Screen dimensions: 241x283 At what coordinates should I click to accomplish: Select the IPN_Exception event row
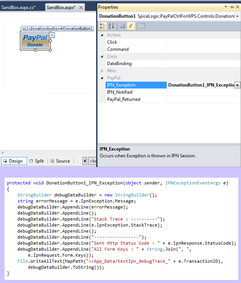tap(136, 85)
